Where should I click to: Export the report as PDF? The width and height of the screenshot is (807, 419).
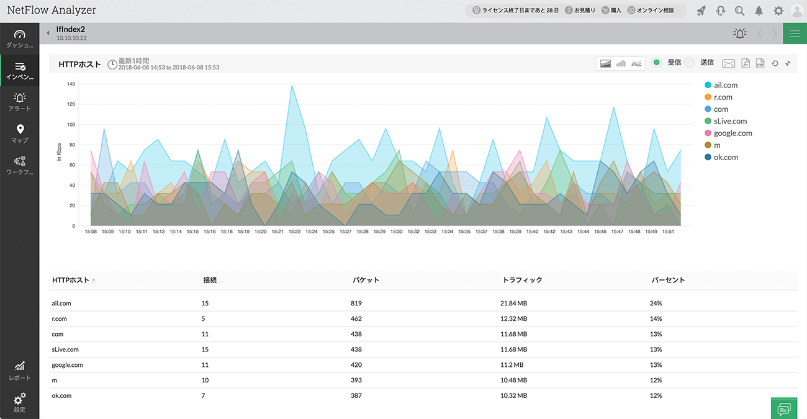[746, 63]
